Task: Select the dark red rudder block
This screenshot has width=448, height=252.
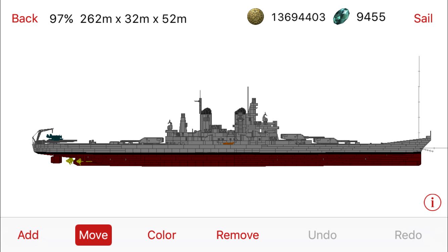Action: [x=56, y=159]
